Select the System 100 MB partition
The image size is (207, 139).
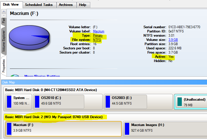[19, 102]
